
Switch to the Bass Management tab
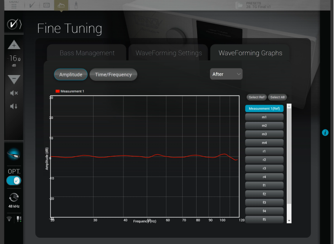[87, 53]
